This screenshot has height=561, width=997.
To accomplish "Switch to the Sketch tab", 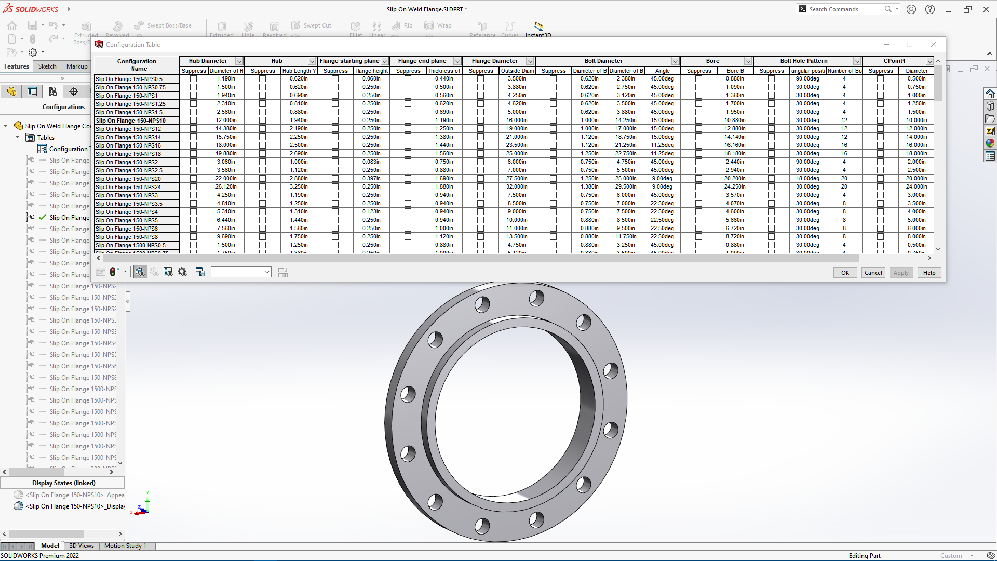I will click(47, 66).
